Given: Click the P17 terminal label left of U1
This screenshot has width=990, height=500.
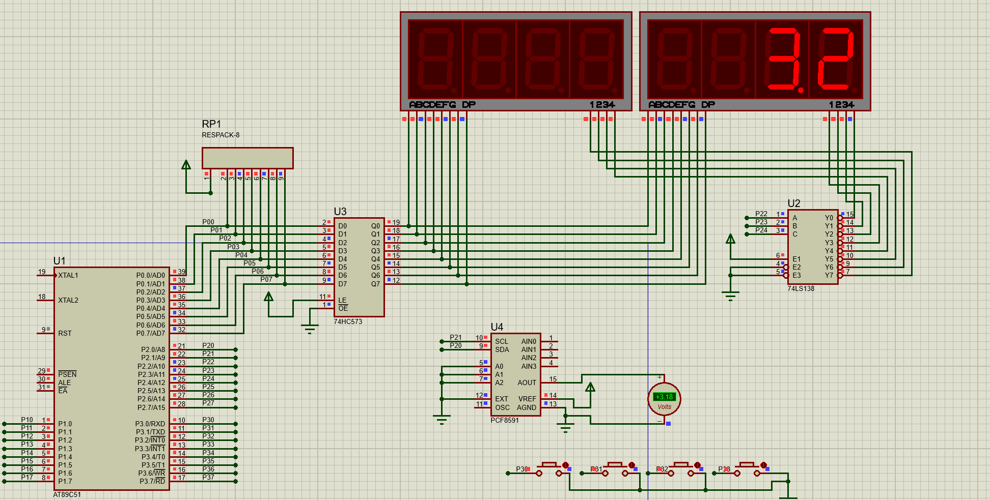Looking at the screenshot, I should [27, 477].
